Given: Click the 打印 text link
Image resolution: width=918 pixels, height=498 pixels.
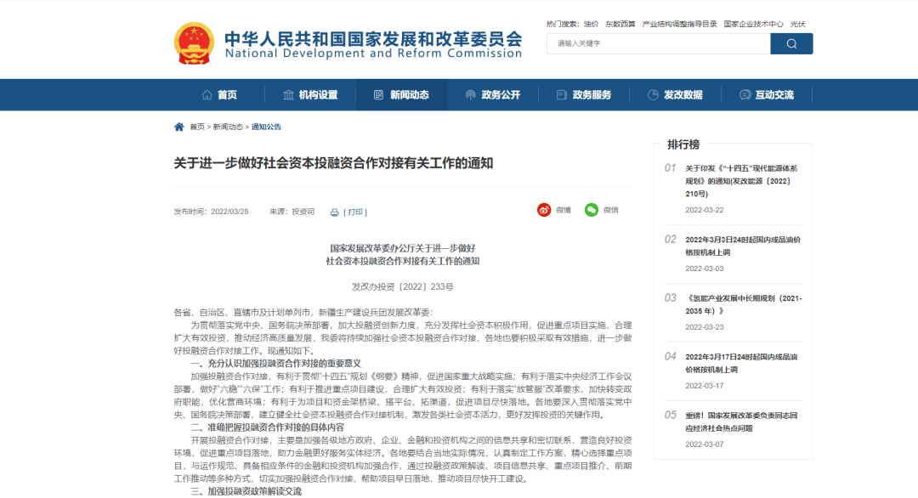Looking at the screenshot, I should [x=356, y=212].
